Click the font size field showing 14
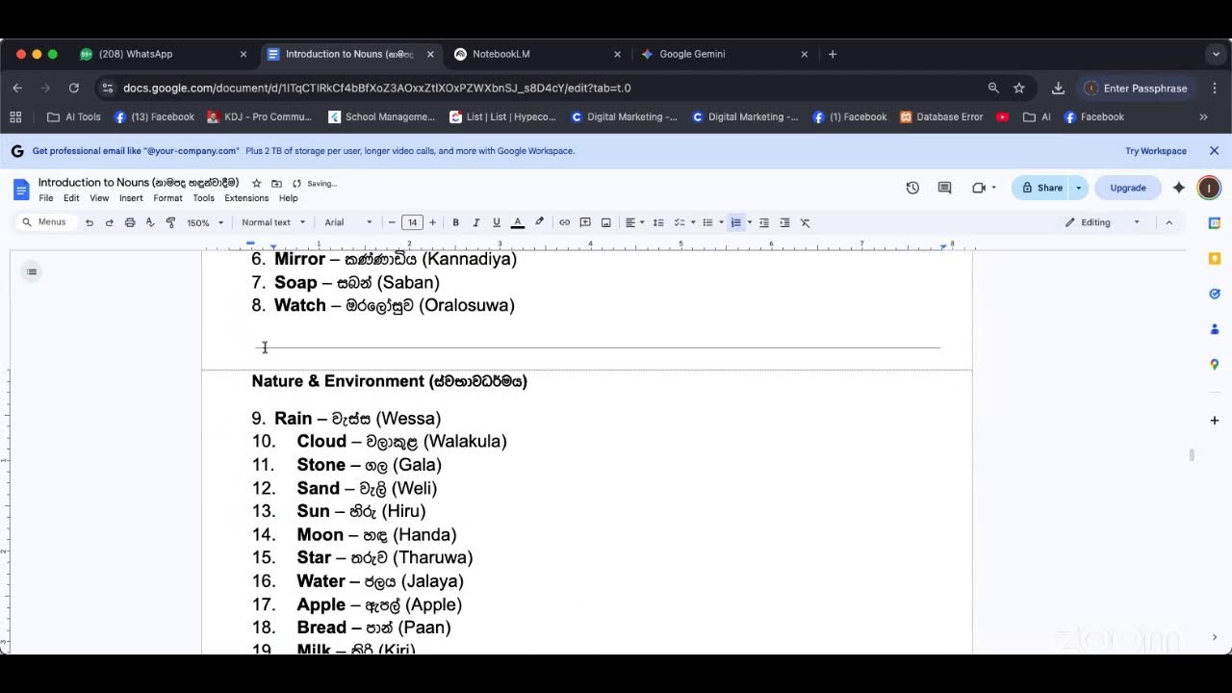 tap(412, 222)
